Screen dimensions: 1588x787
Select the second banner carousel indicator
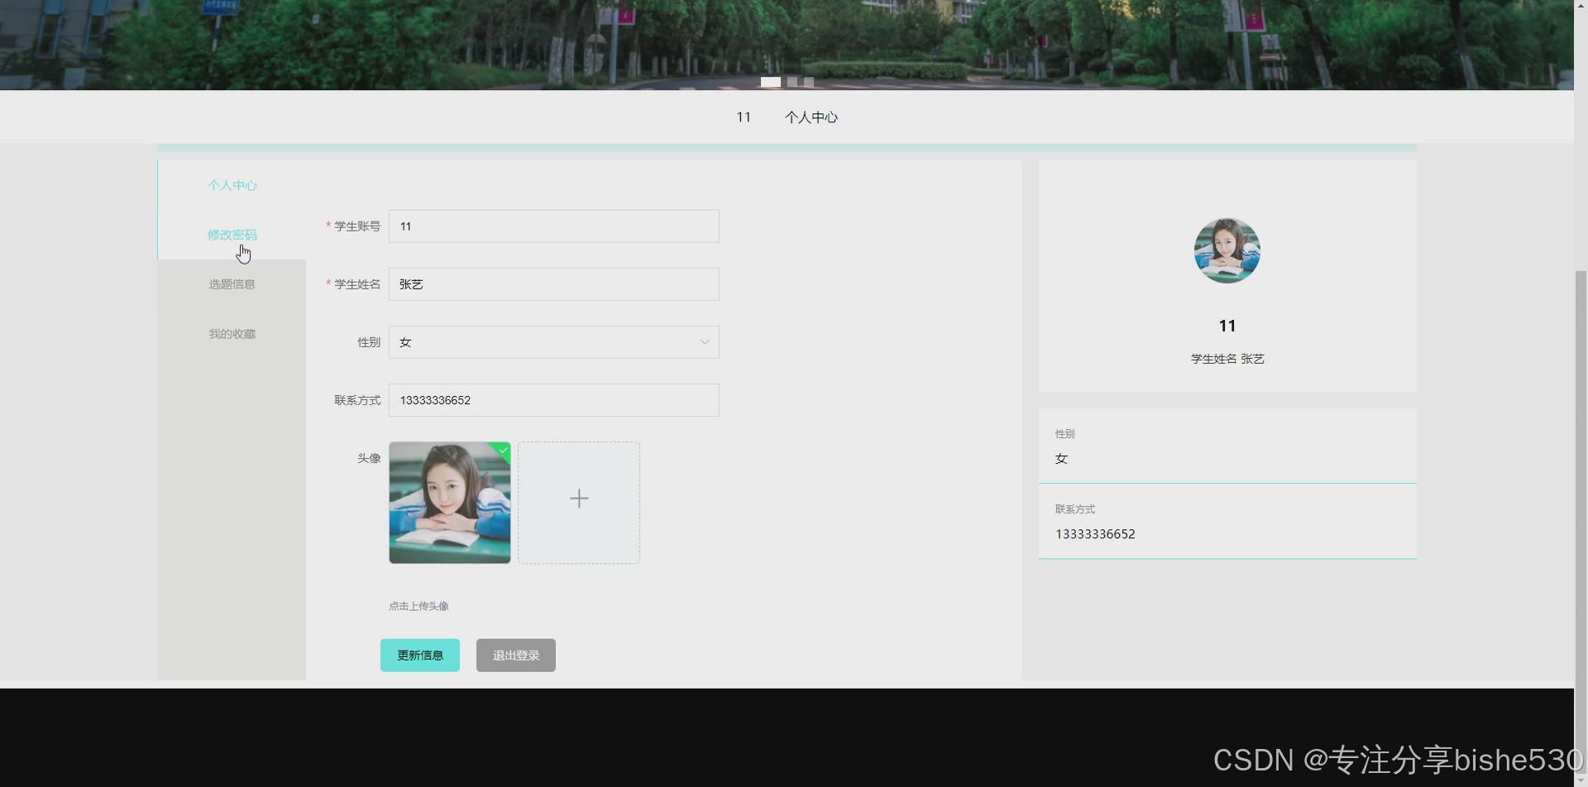[x=792, y=82]
